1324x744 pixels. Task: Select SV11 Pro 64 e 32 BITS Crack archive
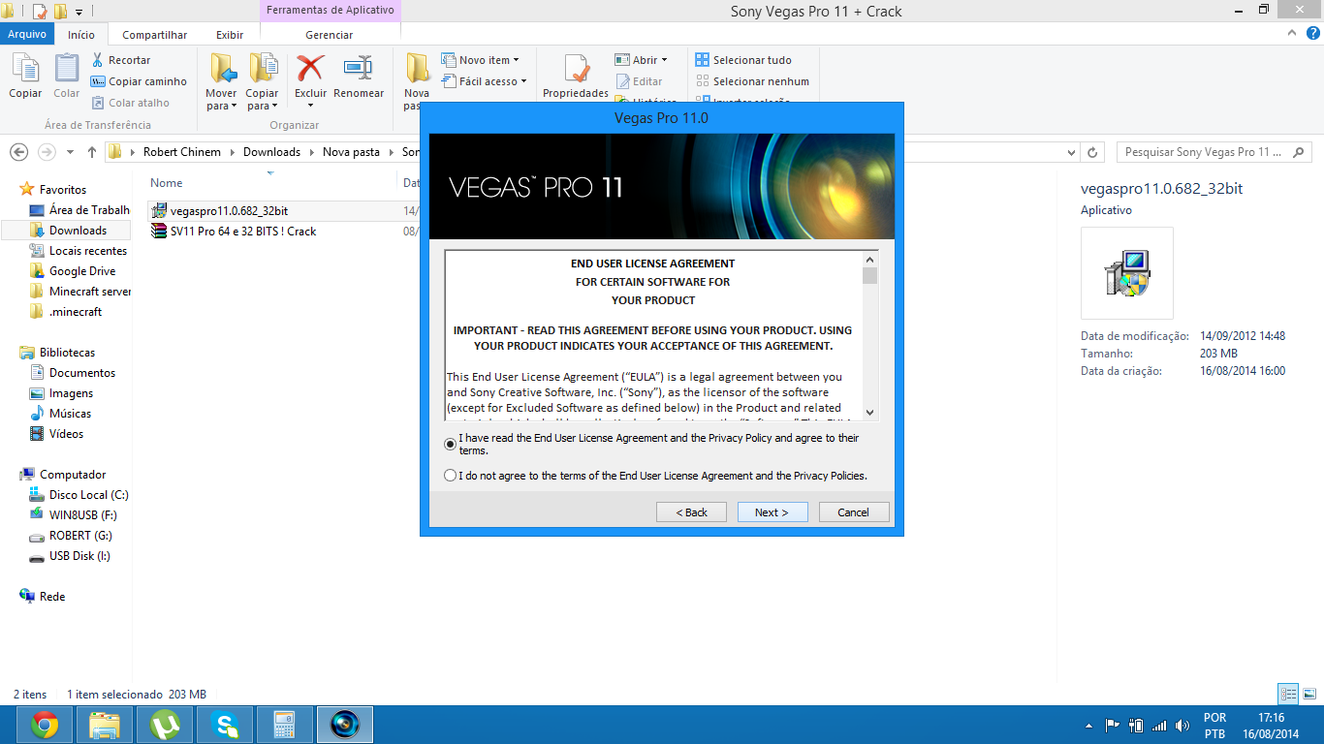click(x=243, y=232)
